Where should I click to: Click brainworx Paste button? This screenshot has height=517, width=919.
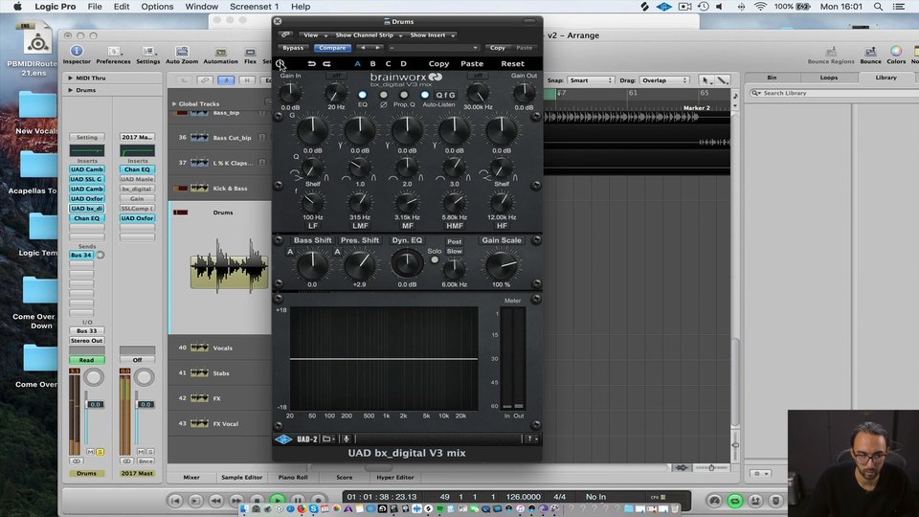tap(472, 64)
